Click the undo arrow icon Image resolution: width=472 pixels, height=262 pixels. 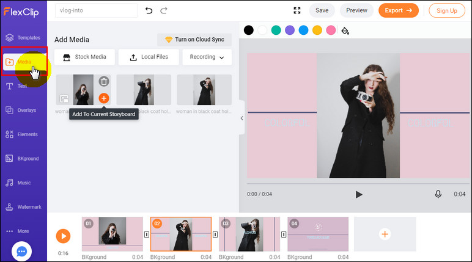pyautogui.click(x=149, y=10)
